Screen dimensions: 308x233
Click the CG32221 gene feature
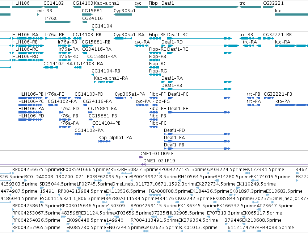pos(269,7)
